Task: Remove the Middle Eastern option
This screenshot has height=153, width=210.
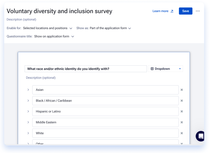Action: point(182,122)
